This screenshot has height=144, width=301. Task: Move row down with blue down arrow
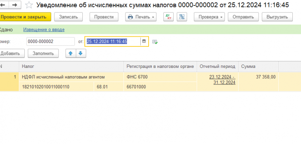(81, 53)
